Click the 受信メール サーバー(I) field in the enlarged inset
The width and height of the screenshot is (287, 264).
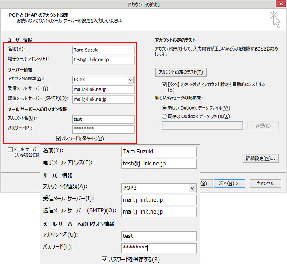coord(159,200)
